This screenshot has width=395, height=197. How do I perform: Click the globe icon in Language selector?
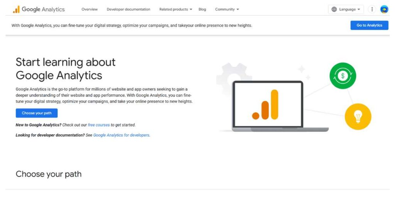pyautogui.click(x=334, y=9)
